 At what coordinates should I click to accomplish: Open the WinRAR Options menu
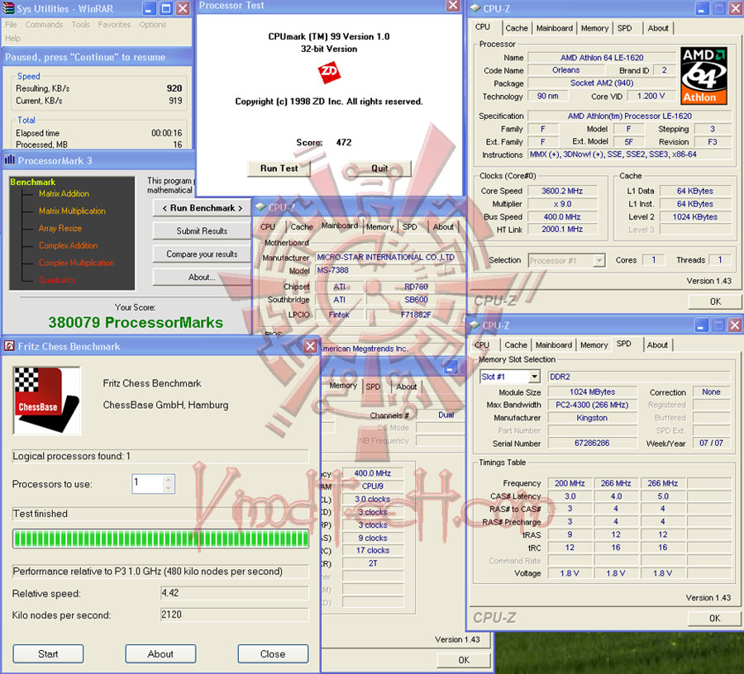click(x=153, y=25)
